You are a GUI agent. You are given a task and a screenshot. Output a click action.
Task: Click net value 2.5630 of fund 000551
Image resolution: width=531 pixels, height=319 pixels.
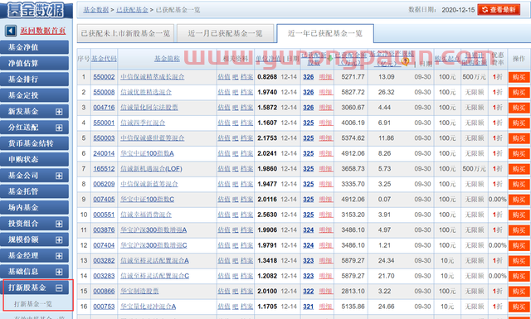(267, 215)
